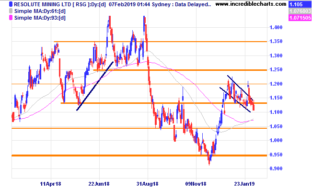The height and width of the screenshot is (189, 312).
Task: Select the orange horizontal line near 1.130
Action: pyautogui.click(x=164, y=103)
